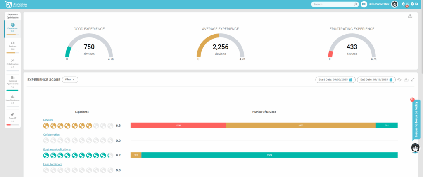Open the End Date calendar picker
This screenshot has width=423, height=177.
point(391,79)
